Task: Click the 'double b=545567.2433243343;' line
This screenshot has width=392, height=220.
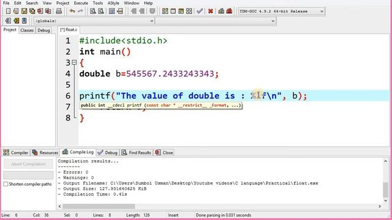Action: (x=149, y=73)
